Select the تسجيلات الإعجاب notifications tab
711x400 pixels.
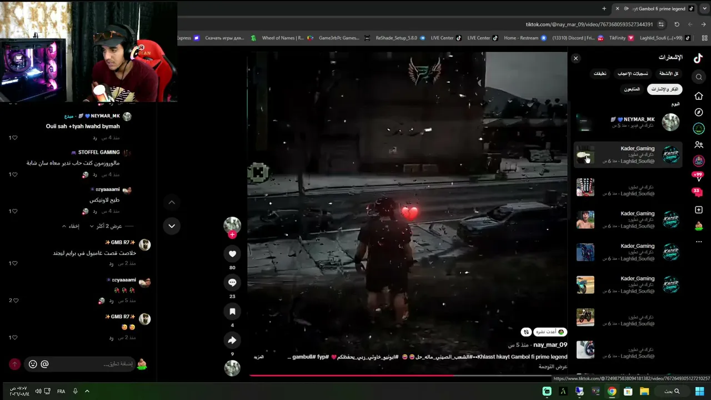click(x=633, y=73)
